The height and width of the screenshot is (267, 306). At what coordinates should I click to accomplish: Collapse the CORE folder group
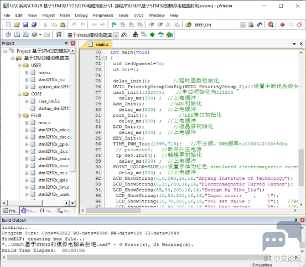(19, 94)
